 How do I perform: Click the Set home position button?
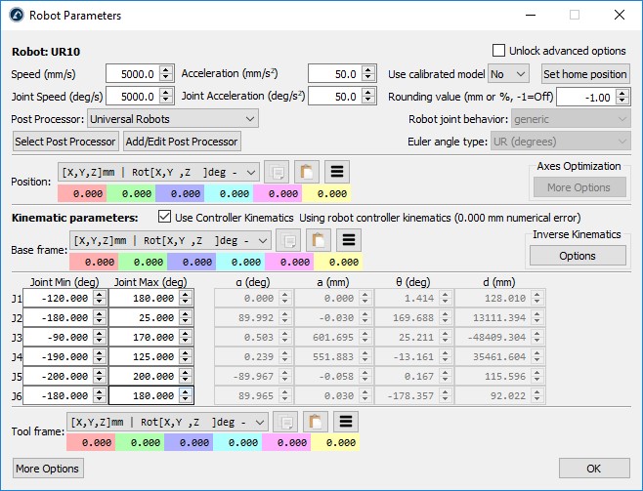(x=584, y=74)
